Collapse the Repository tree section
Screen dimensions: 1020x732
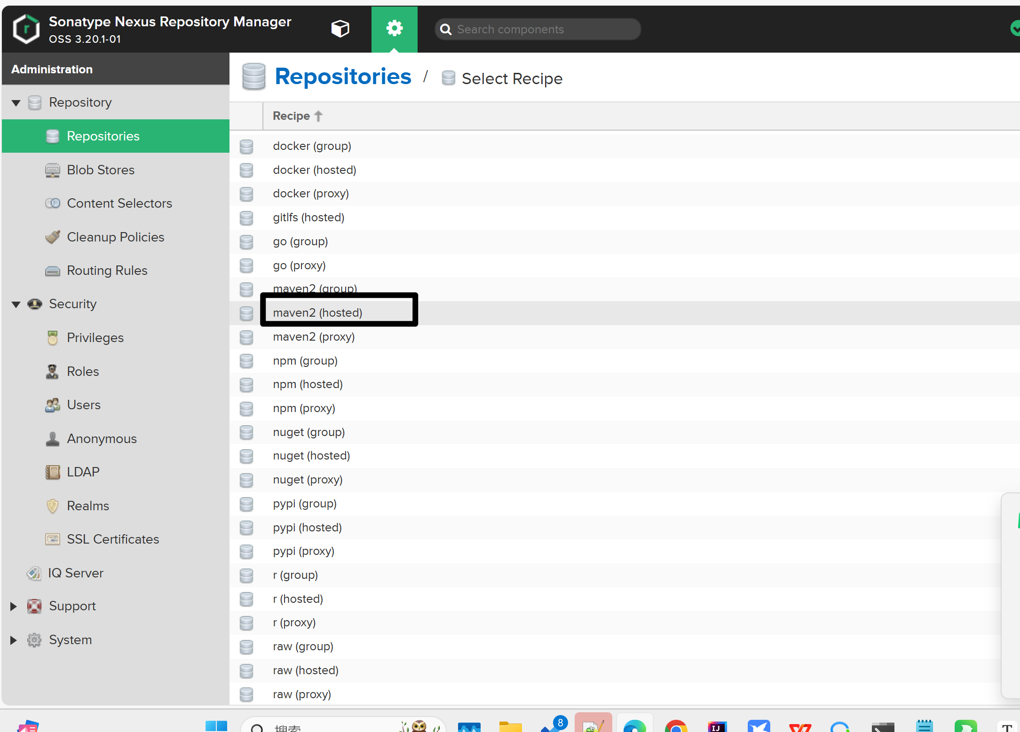[x=16, y=102]
